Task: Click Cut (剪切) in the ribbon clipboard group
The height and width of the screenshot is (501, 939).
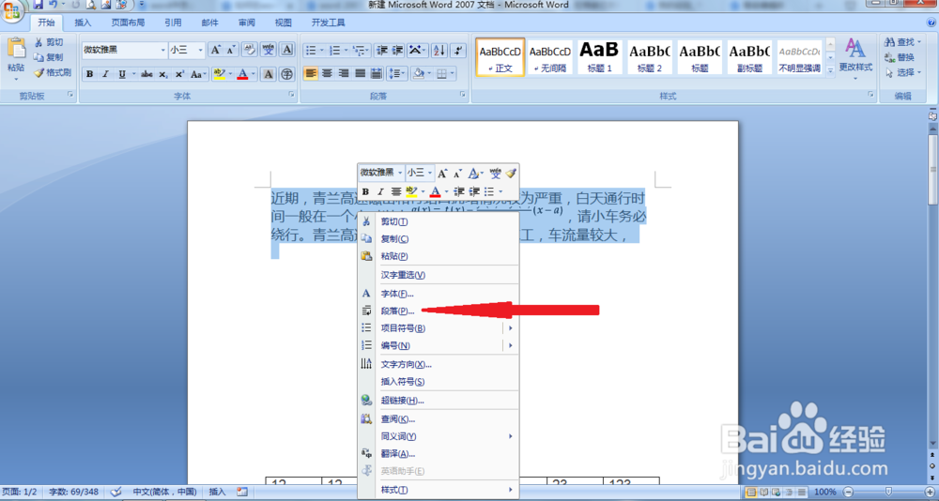Action: tap(49, 42)
